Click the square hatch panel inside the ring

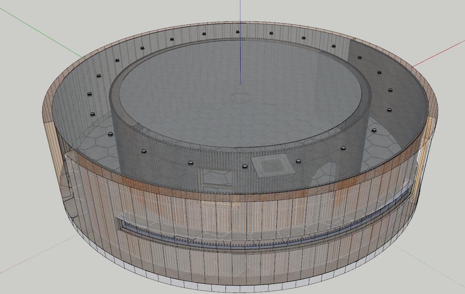tap(272, 165)
